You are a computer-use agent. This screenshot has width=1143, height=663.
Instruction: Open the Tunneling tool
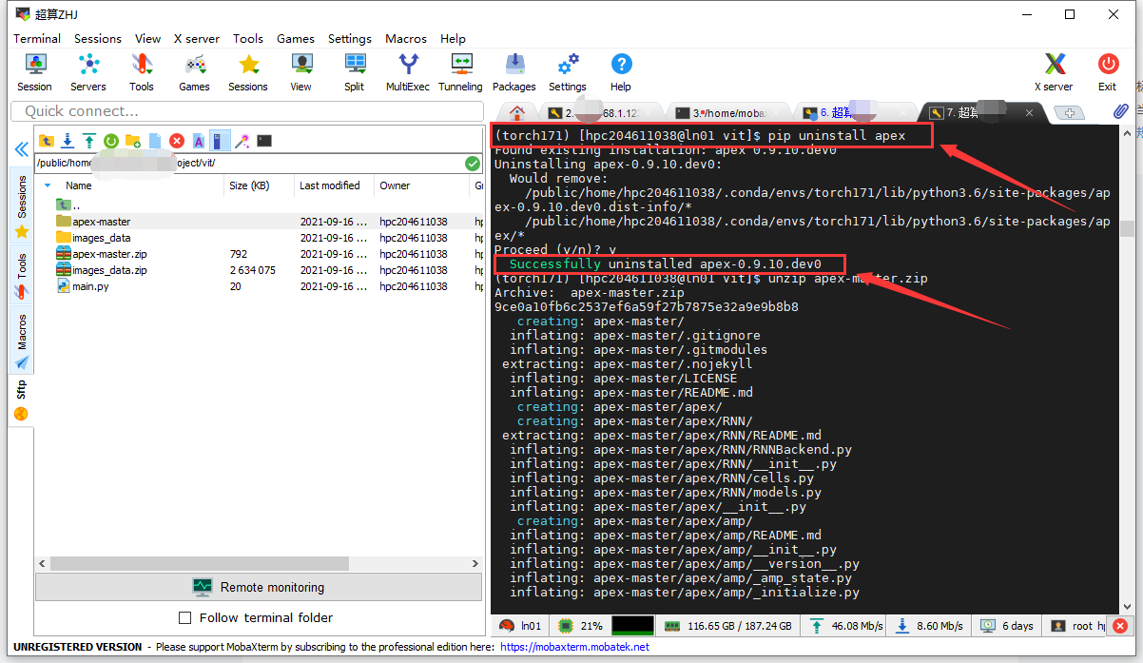click(460, 71)
